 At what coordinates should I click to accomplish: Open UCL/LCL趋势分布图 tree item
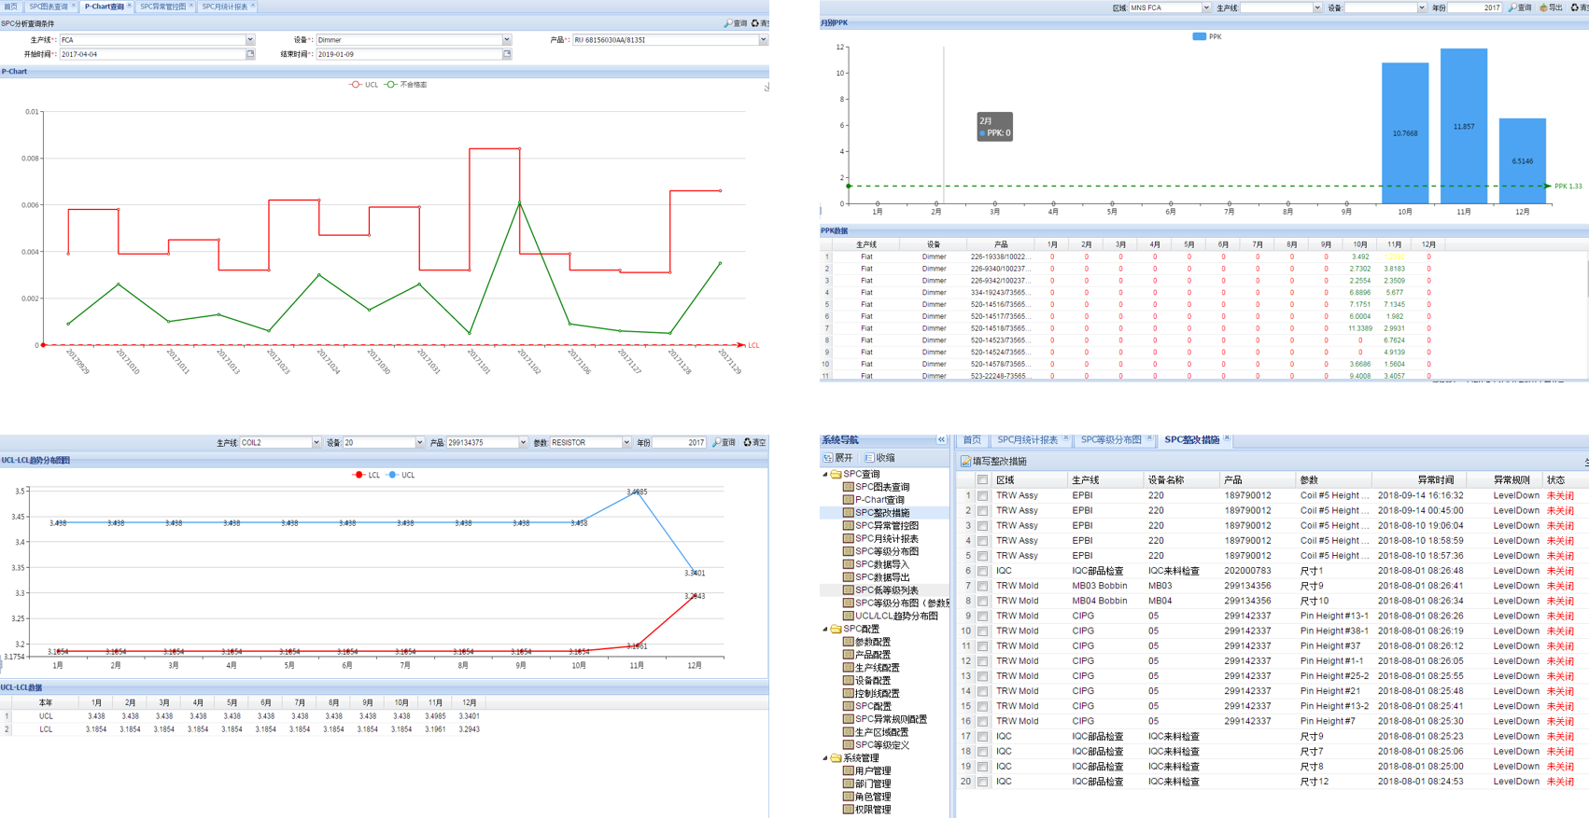(896, 616)
